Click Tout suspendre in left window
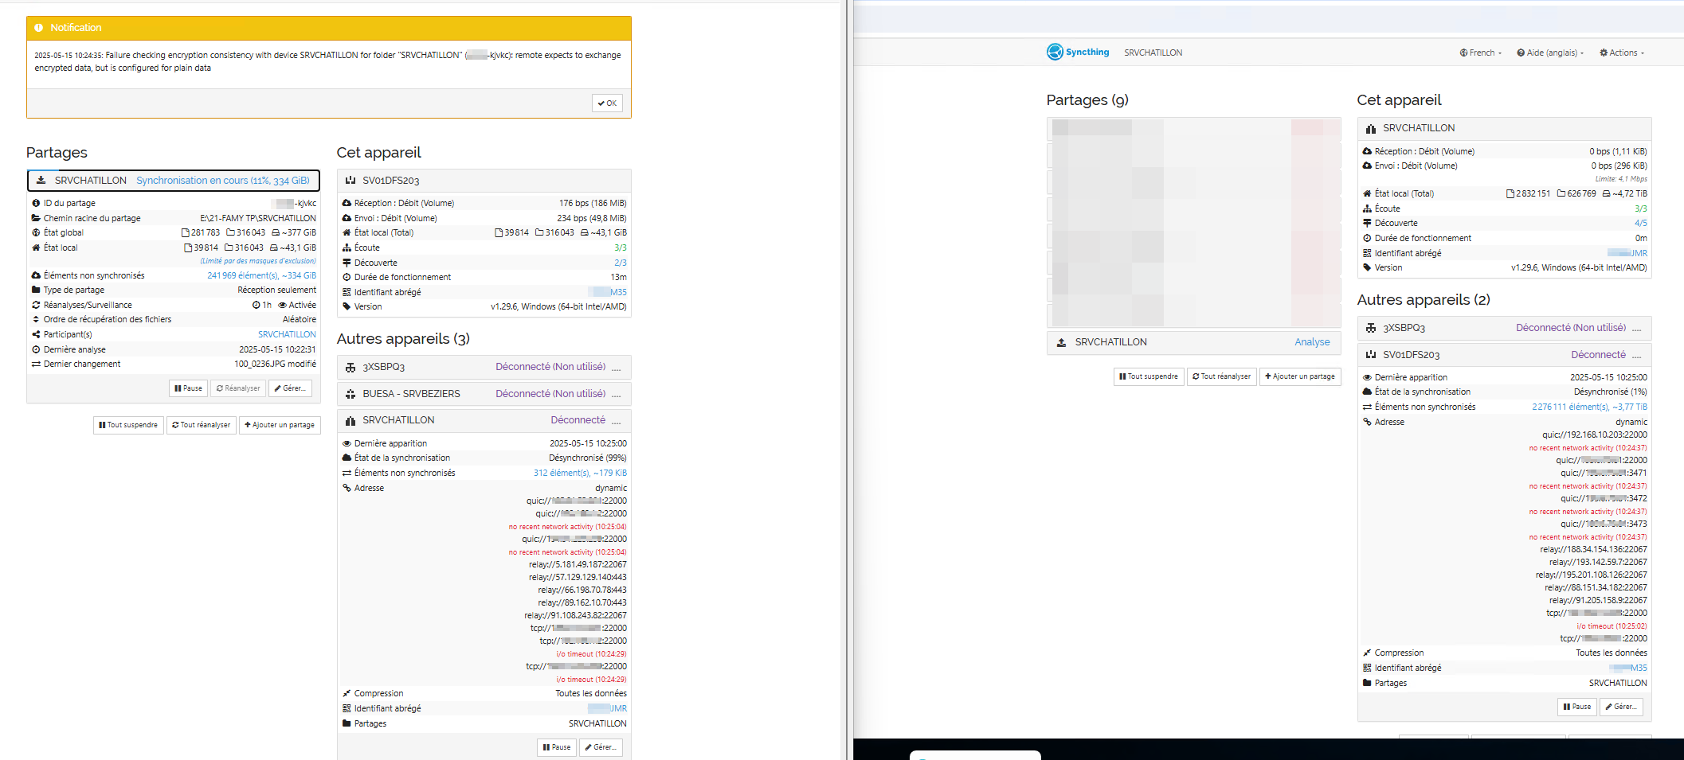The height and width of the screenshot is (760, 1684). [128, 425]
